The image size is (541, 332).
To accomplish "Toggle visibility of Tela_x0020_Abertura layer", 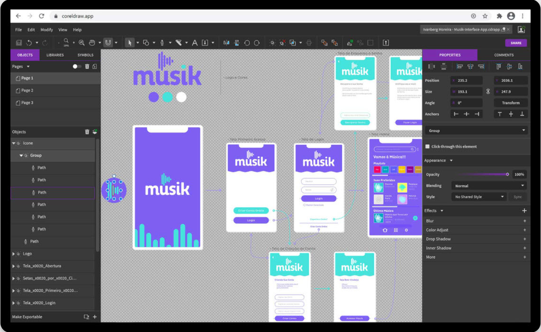I will coord(18,266).
